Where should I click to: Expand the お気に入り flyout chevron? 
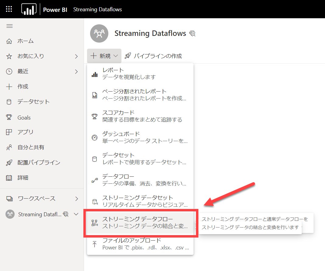tap(76, 56)
